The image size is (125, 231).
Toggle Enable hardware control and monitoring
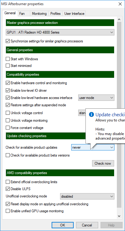(8, 83)
